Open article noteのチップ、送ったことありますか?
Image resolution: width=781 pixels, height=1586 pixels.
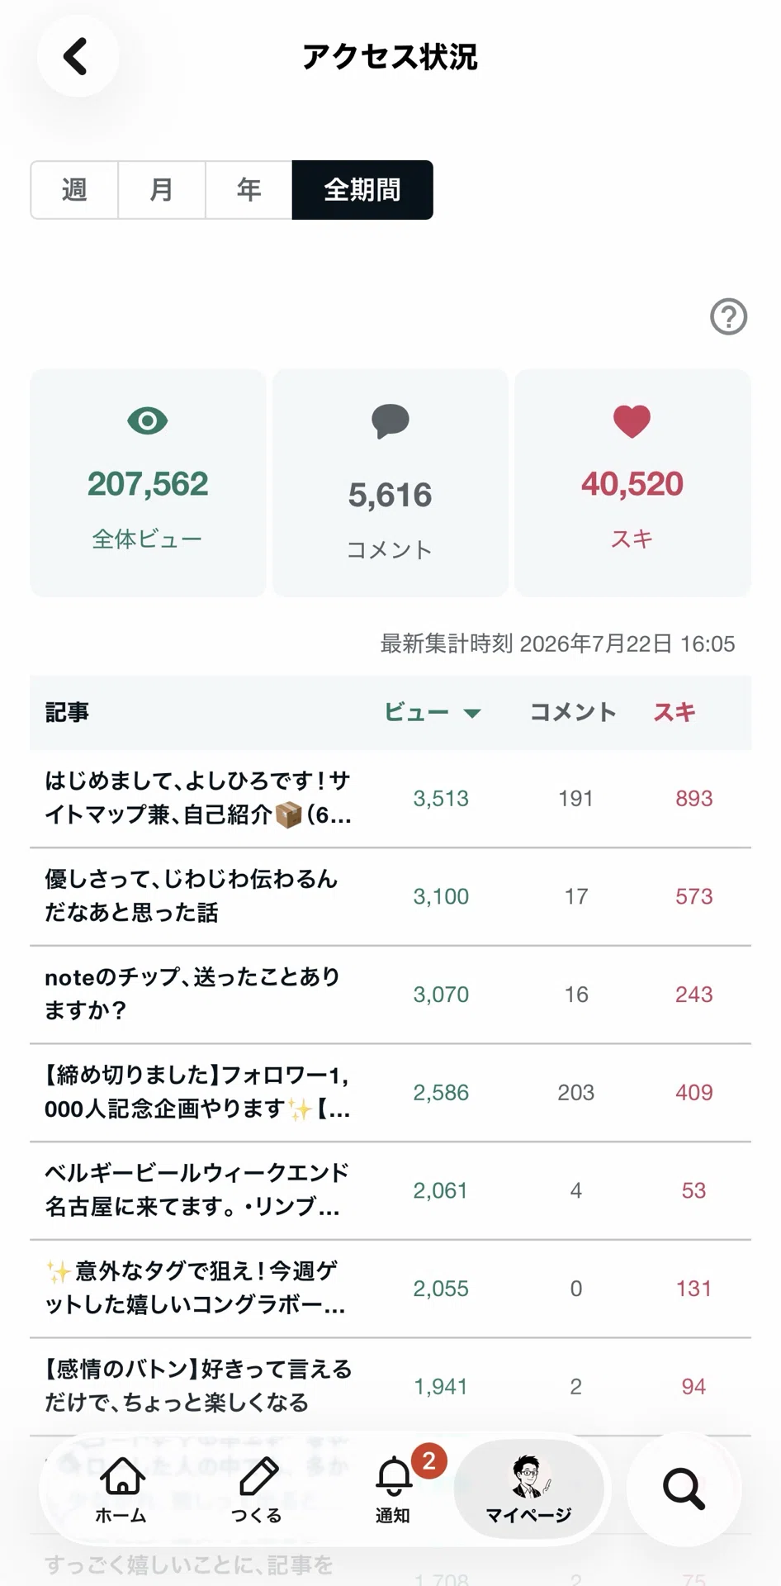pyautogui.click(x=390, y=995)
